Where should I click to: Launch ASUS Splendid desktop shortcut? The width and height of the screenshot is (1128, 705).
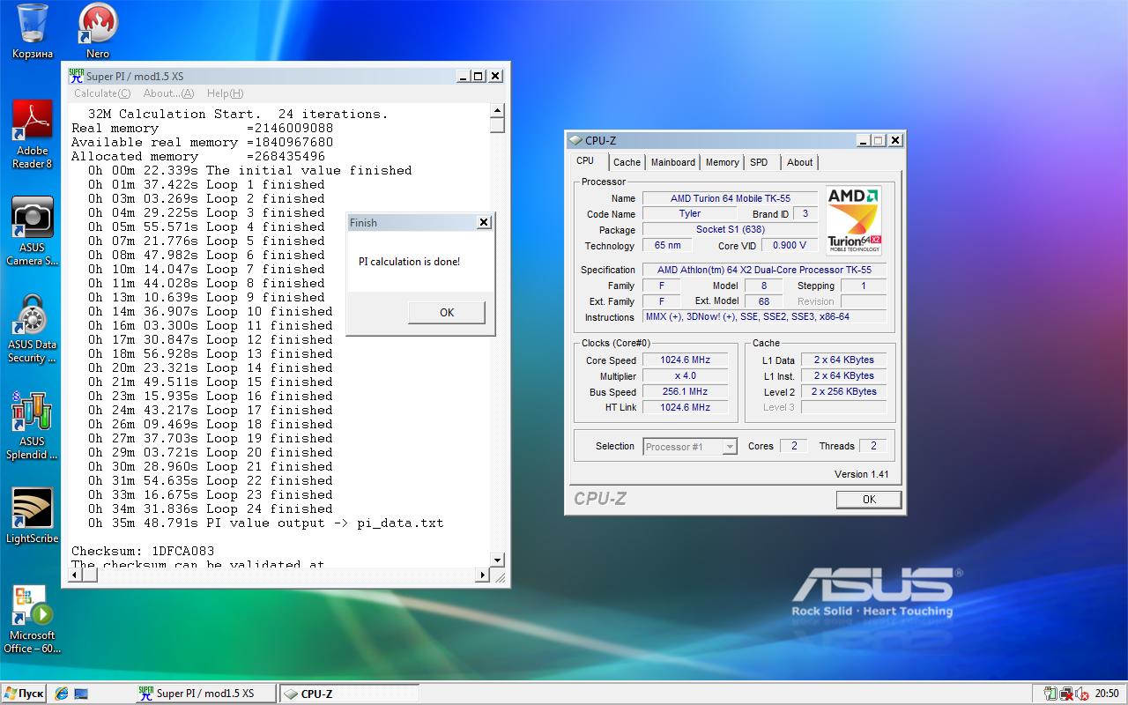click(x=32, y=425)
